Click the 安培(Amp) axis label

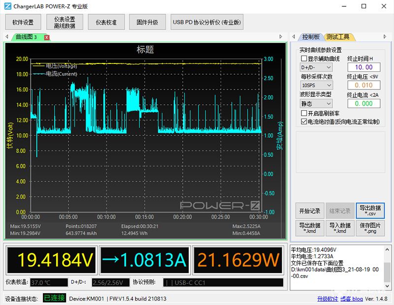pos(280,136)
